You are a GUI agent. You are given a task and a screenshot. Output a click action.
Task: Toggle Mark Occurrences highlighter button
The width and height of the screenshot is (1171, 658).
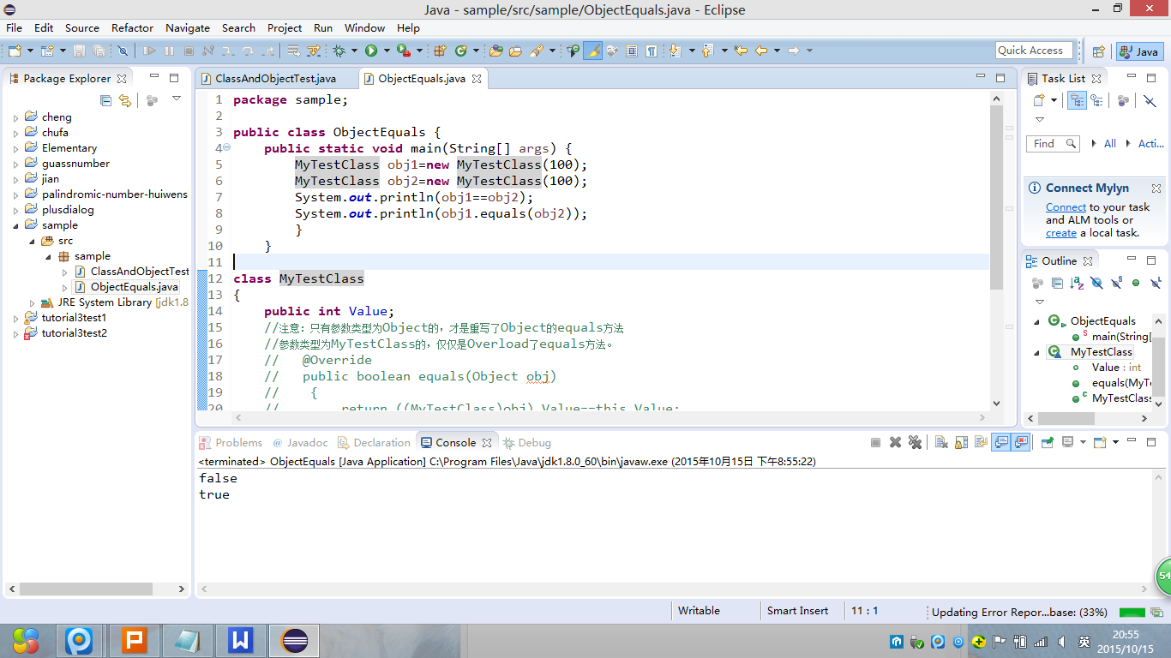tap(592, 51)
